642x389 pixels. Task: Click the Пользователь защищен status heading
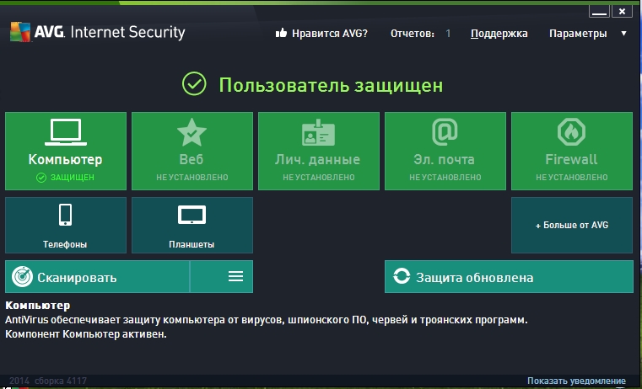(x=331, y=85)
